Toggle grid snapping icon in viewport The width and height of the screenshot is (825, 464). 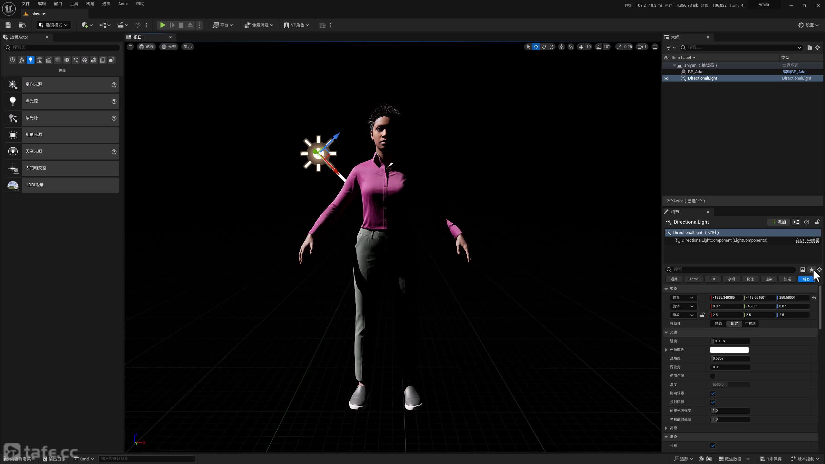tap(581, 47)
